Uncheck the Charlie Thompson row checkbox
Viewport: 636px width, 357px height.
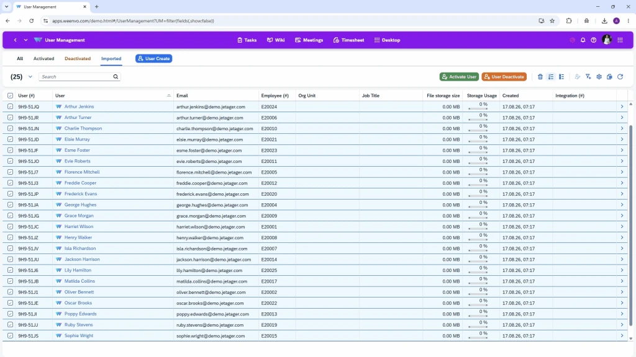[x=10, y=128]
